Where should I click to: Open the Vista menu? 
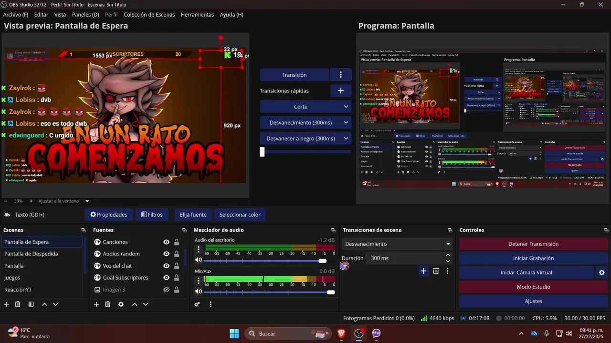coord(60,15)
